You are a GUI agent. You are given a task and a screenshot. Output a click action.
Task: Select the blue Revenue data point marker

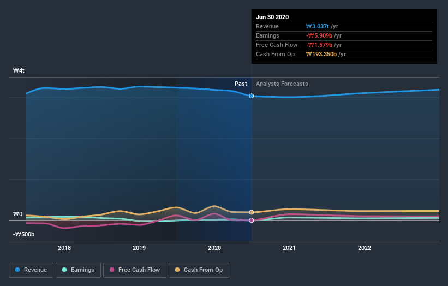pyautogui.click(x=252, y=96)
